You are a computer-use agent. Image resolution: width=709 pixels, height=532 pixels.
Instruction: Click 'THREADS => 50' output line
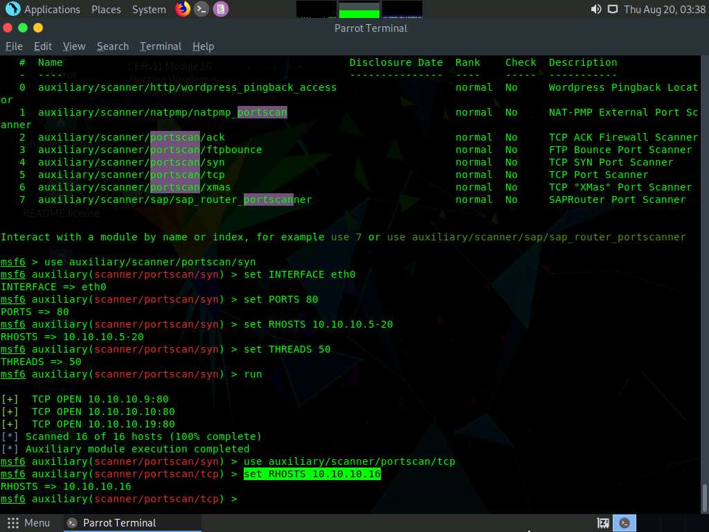tap(41, 362)
